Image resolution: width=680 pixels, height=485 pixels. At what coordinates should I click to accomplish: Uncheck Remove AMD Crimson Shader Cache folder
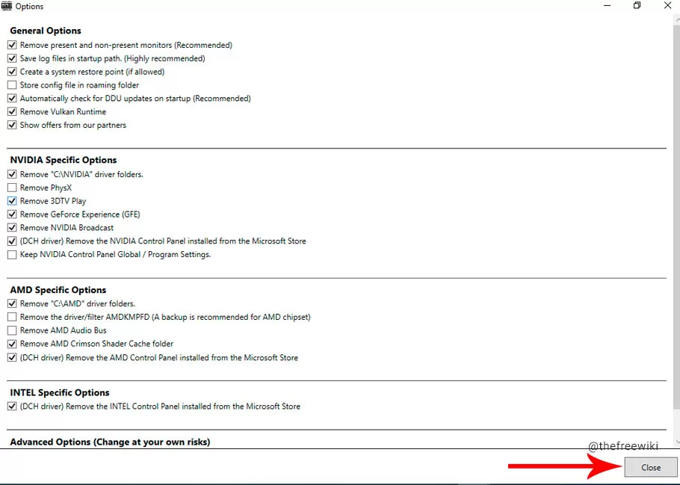12,344
